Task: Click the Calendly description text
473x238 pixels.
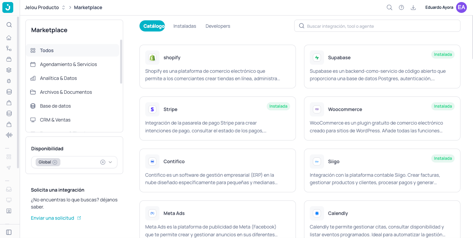Action: [377, 231]
